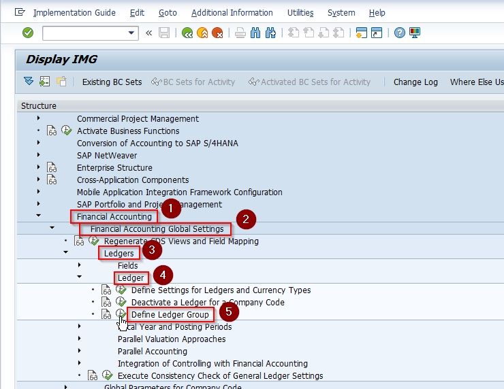Image resolution: width=504 pixels, height=389 pixels.
Task: Expand the Fields node
Action: point(80,265)
